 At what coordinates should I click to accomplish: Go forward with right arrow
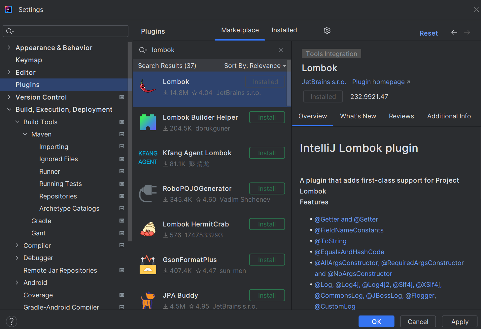pyautogui.click(x=467, y=32)
